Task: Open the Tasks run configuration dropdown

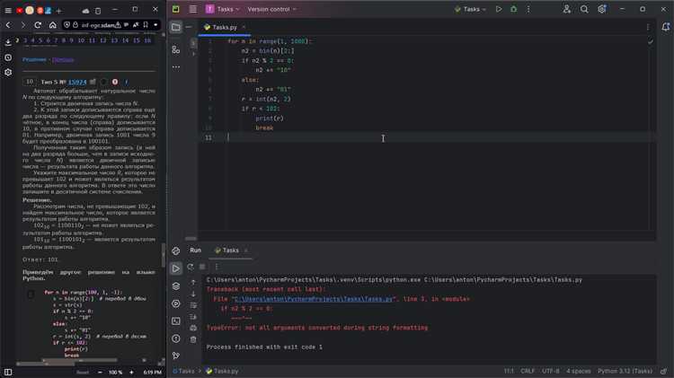Action: 472,9
